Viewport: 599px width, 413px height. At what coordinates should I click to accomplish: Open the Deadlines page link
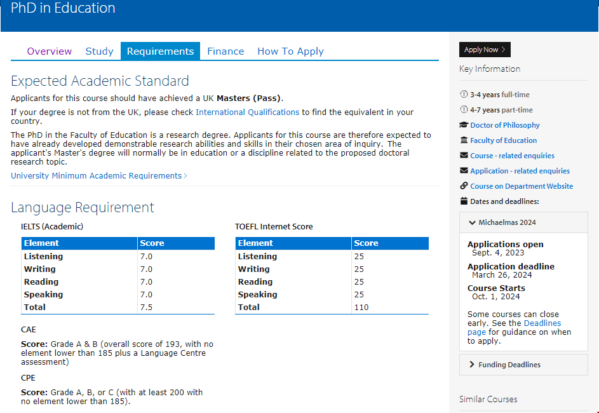542,323
